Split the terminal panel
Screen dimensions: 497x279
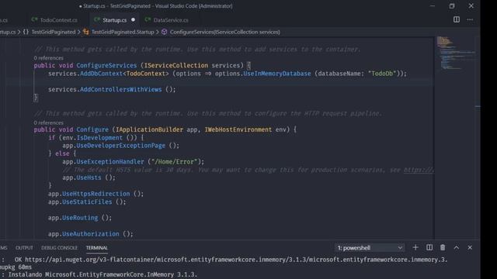429,248
